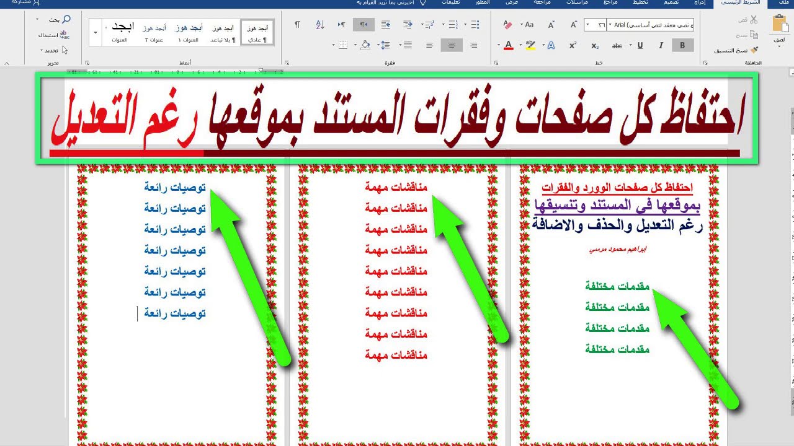Click the Paste (لصق) clipboard icon
This screenshot has height=446, width=794.
click(780, 24)
